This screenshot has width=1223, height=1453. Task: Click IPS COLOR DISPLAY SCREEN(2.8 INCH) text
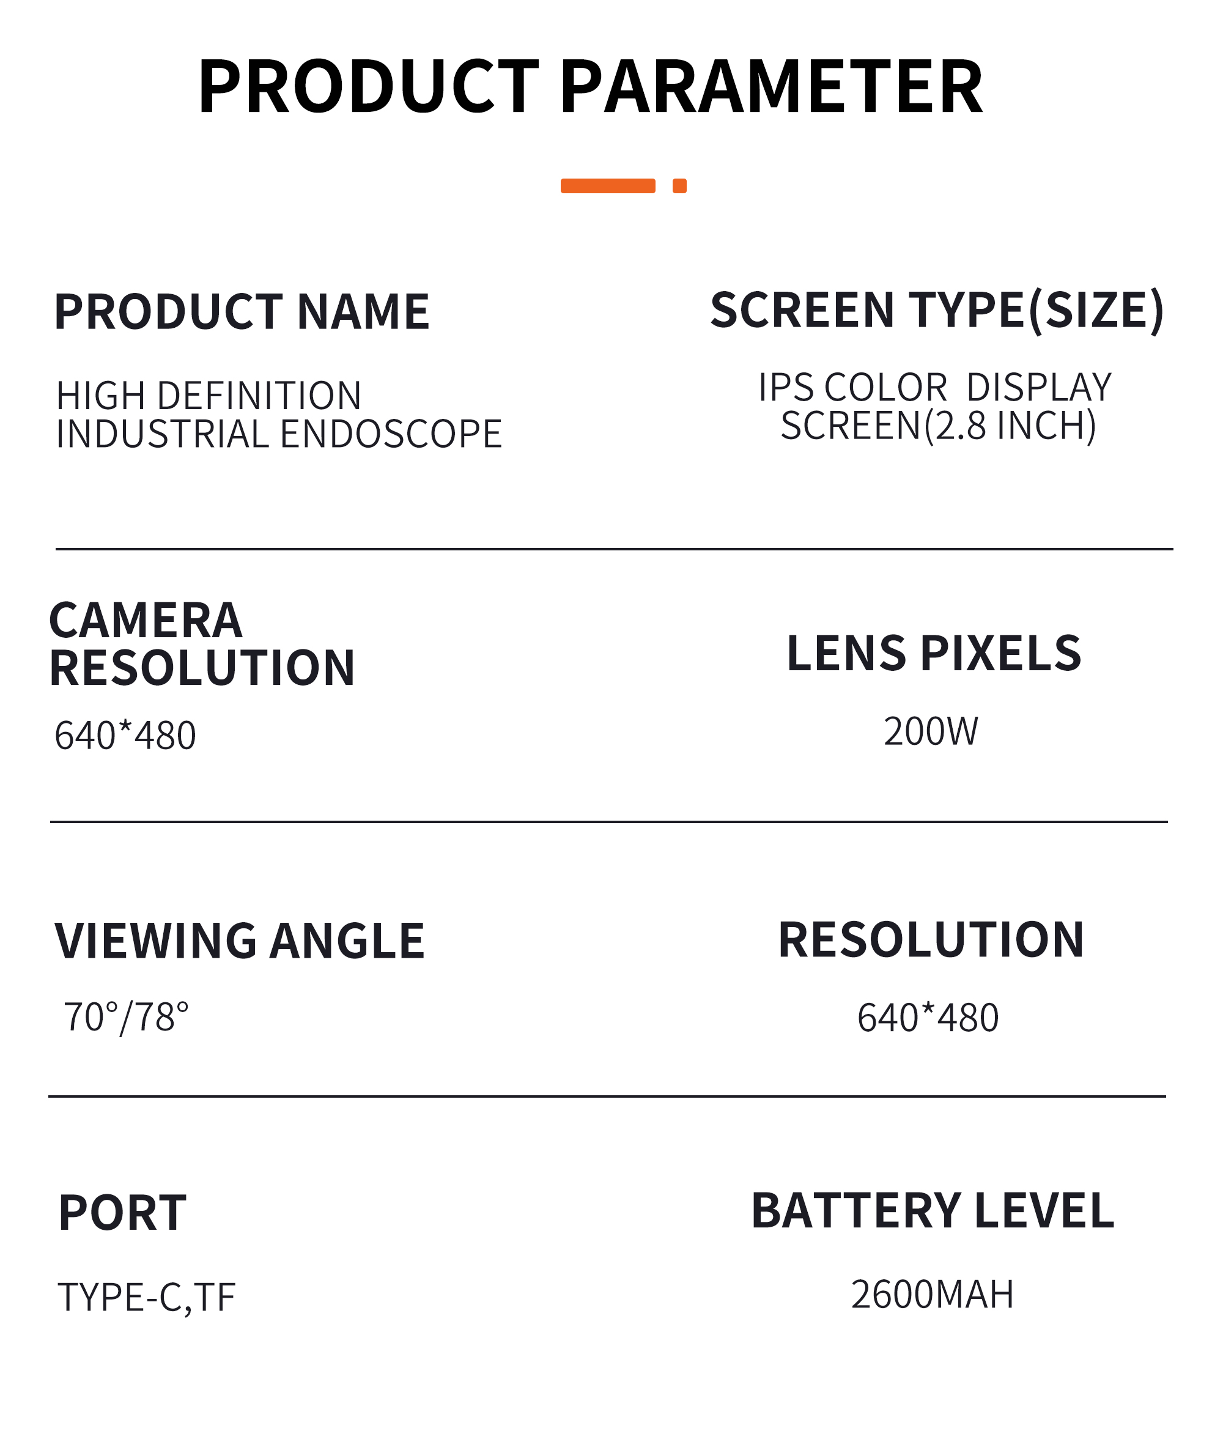tap(935, 407)
